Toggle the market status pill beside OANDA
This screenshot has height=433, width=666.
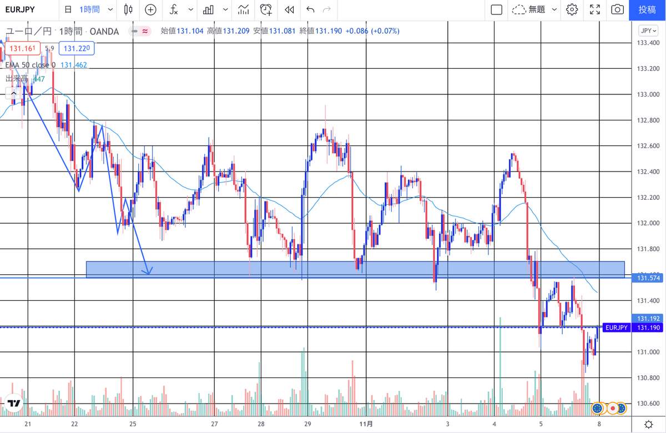pyautogui.click(x=140, y=32)
